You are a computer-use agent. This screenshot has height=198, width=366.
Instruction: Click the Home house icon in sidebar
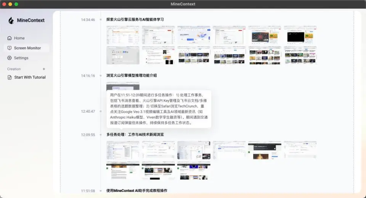coord(10,38)
